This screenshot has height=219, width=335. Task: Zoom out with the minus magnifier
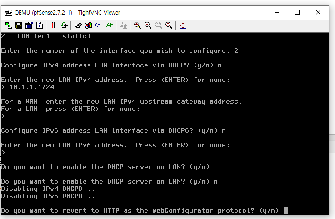[x=148, y=25]
